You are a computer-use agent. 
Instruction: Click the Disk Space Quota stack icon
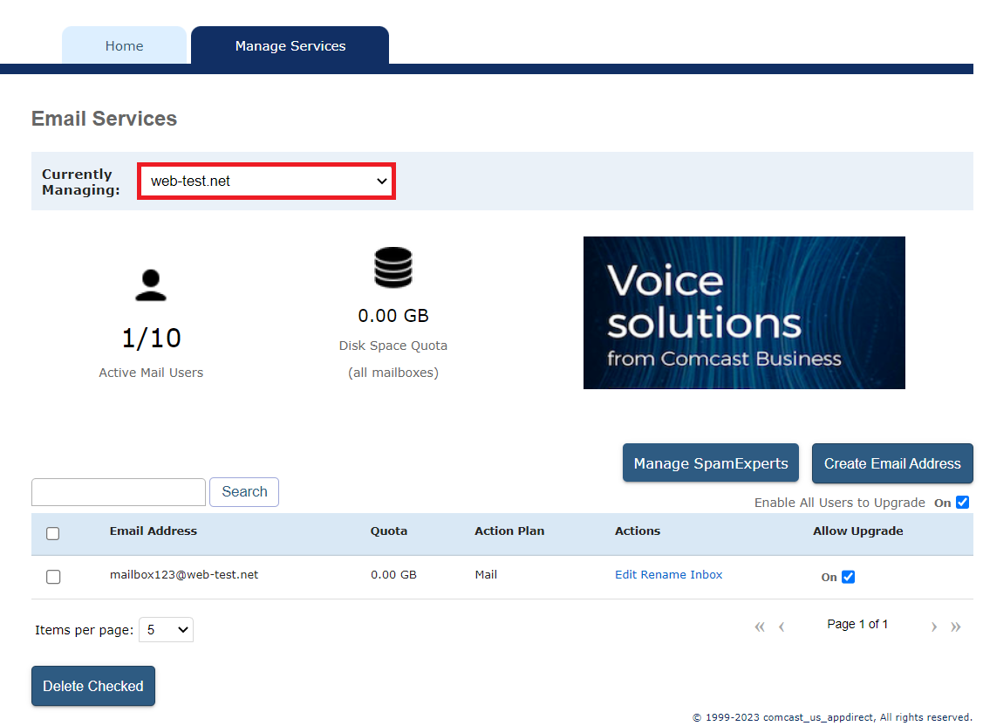tap(393, 267)
